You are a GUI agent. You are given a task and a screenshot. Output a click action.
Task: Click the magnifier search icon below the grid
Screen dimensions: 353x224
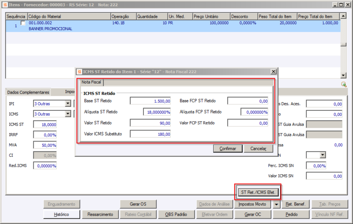pos(344,84)
